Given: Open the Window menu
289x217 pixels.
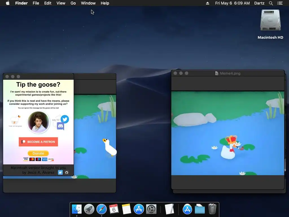Looking at the screenshot, I should [x=88, y=3].
